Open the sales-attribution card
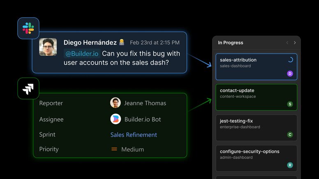 257,67
